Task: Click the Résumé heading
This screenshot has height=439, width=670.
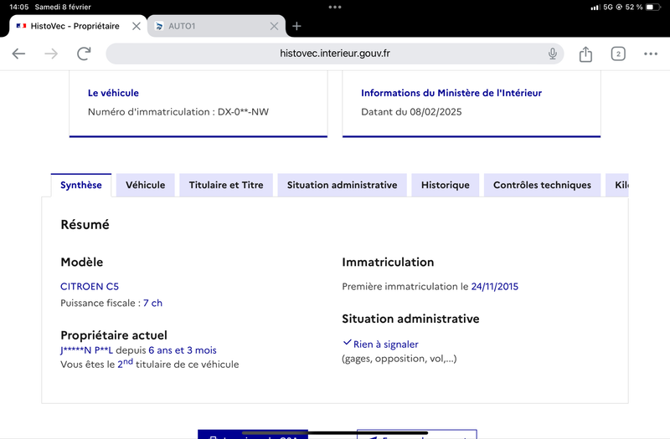Action: pos(85,224)
